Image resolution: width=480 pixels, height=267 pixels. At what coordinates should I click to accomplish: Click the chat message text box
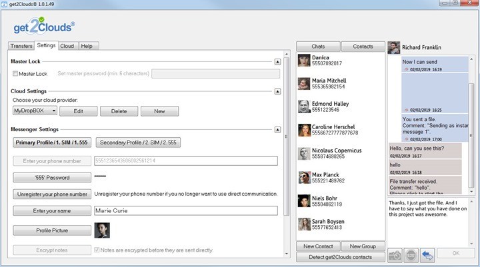point(428,222)
